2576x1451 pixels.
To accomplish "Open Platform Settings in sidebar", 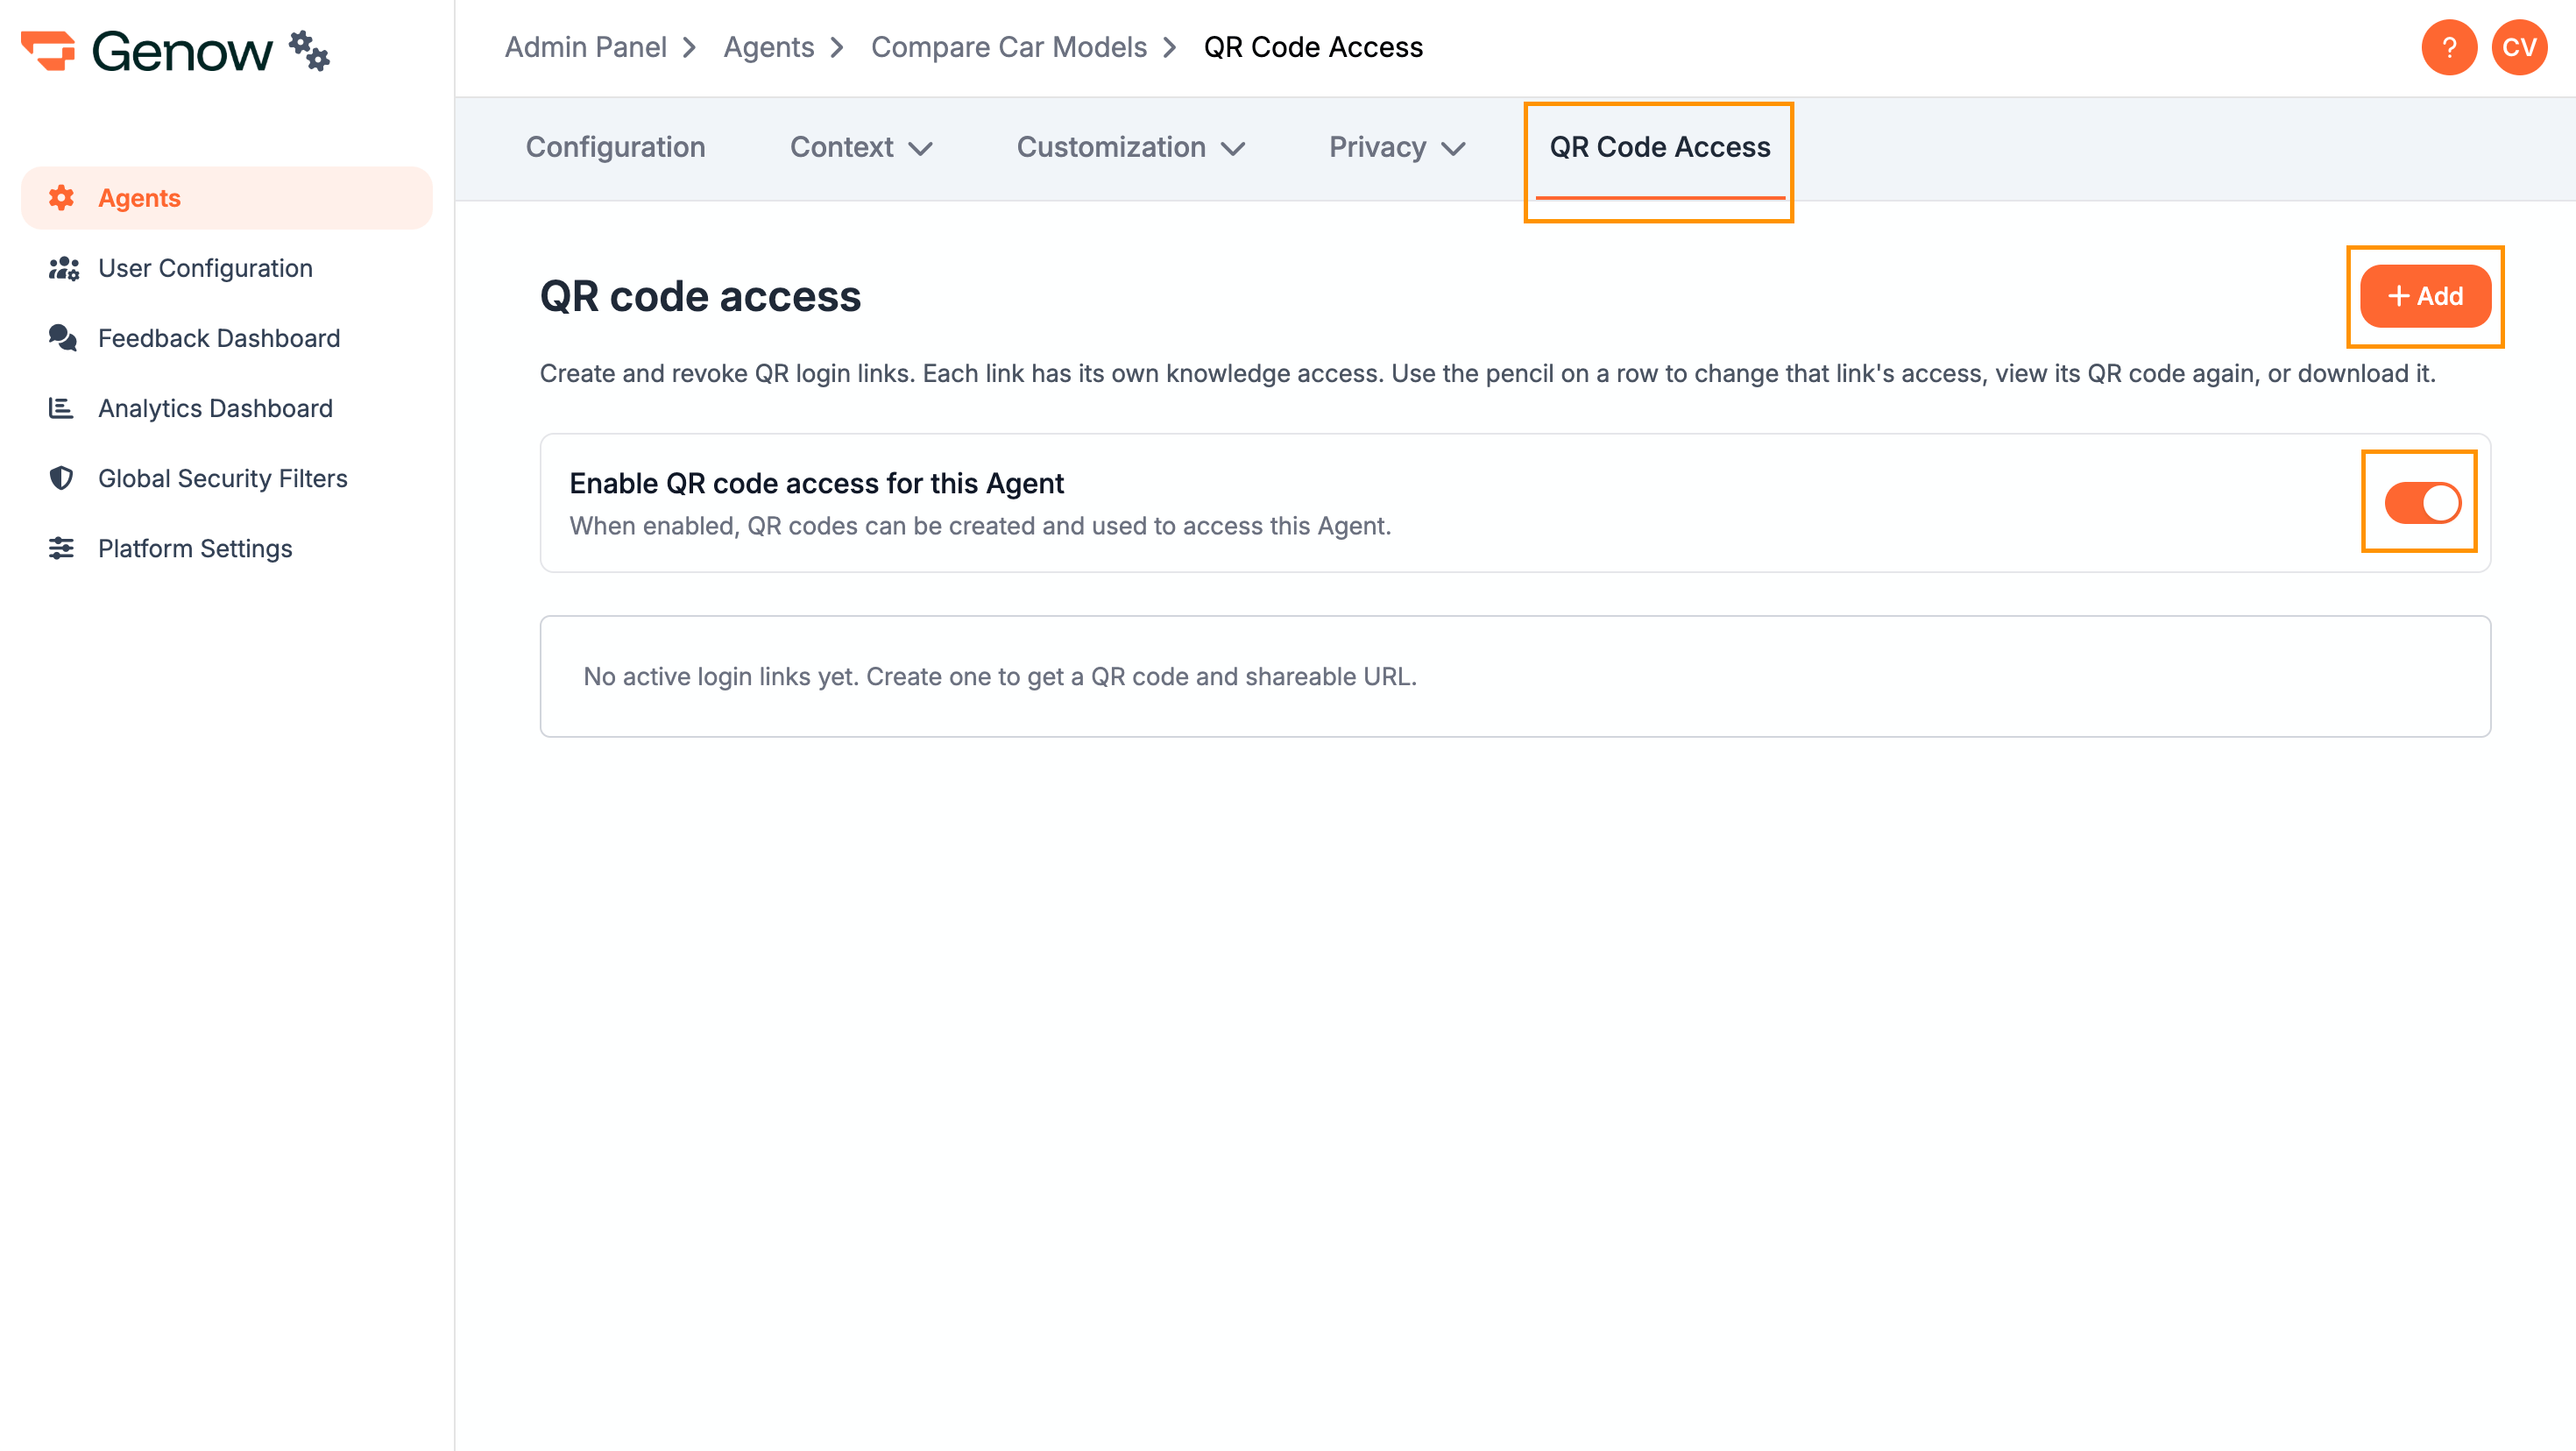I will coord(195,548).
